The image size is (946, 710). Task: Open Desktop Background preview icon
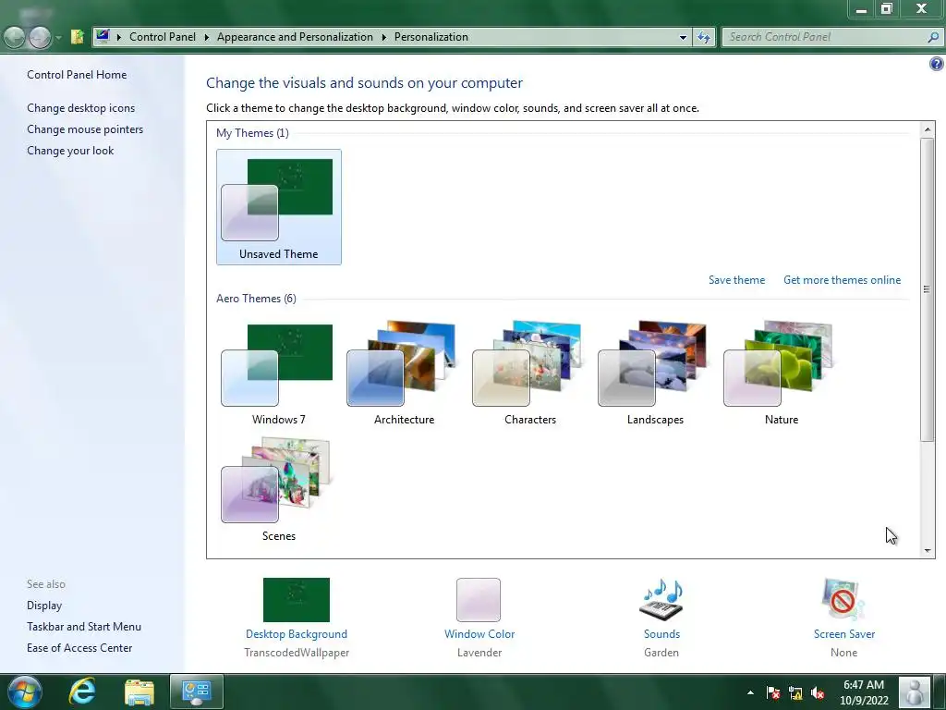click(297, 599)
